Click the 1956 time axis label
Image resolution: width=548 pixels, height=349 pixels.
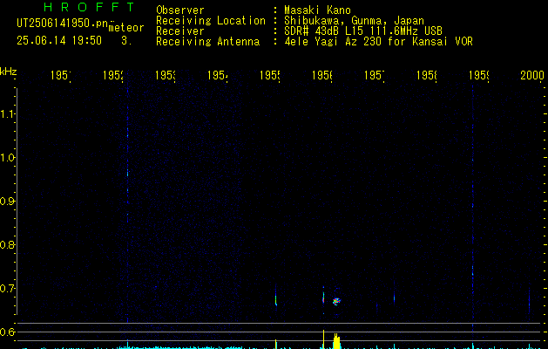coord(322,75)
